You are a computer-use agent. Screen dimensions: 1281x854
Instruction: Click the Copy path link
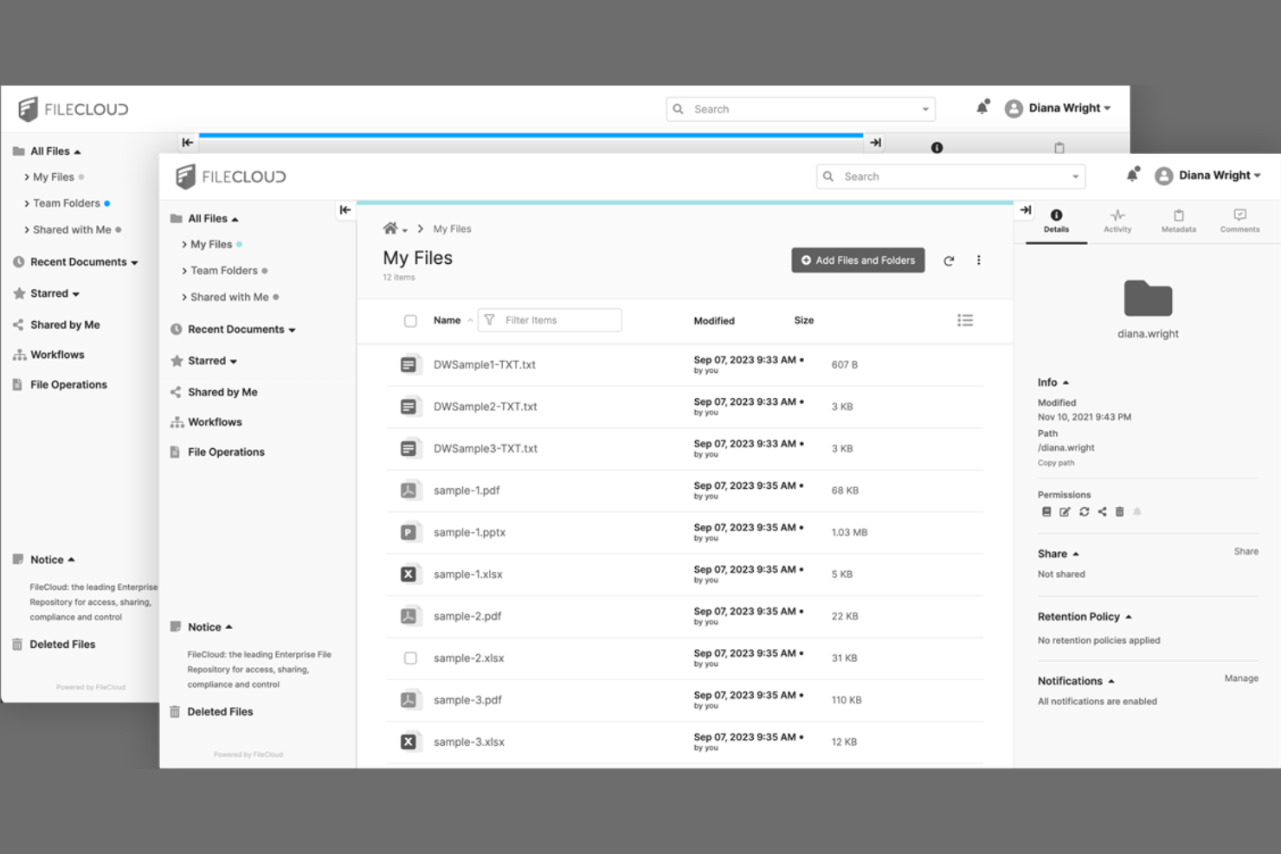pos(1055,463)
